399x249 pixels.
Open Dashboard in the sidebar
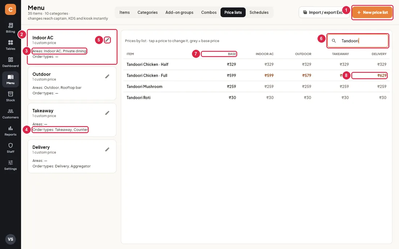[x=11, y=62]
